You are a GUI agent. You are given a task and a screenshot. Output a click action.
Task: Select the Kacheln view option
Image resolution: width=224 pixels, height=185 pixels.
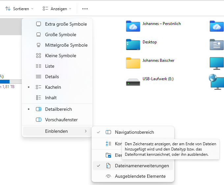point(53,87)
